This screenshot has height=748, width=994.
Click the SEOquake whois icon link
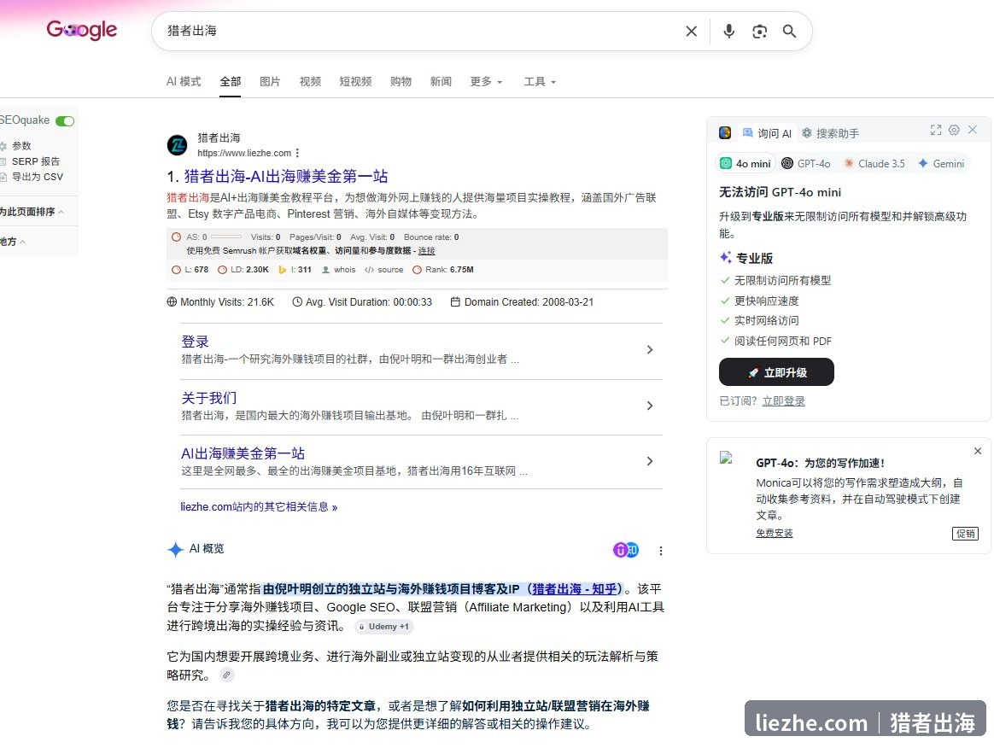point(339,270)
